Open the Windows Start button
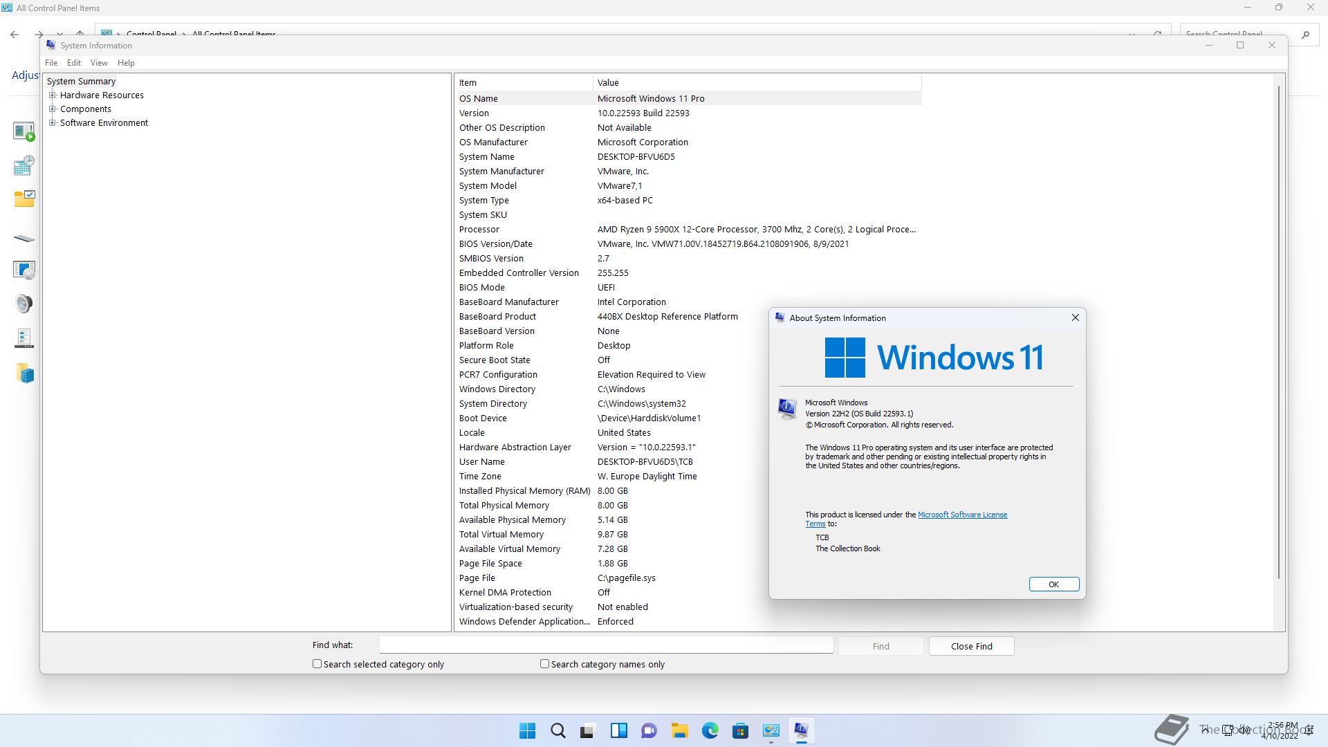Image resolution: width=1328 pixels, height=747 pixels. 527,730
